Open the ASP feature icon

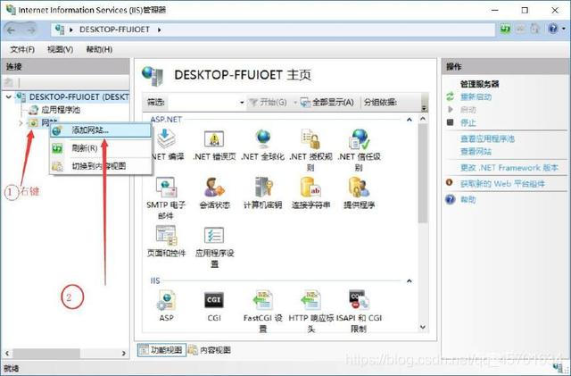point(167,300)
